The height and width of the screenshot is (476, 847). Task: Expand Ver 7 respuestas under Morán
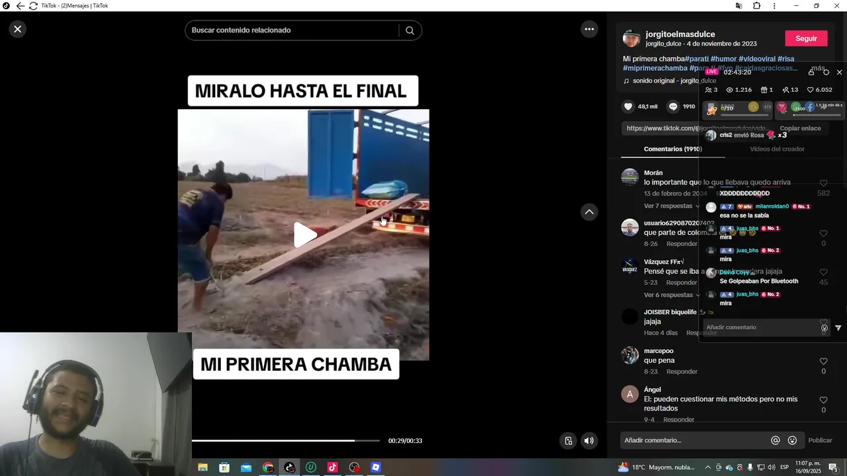click(672, 206)
